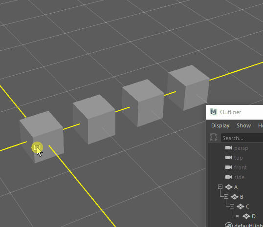Viewport: 263px width, 227px height.
Task: Open the Display menu in Outliner
Action: [x=220, y=125]
